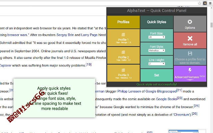This screenshot has width=213, height=133.
Task: Click the browser screenshot thumbnail at bottom right
Action: 187,131
